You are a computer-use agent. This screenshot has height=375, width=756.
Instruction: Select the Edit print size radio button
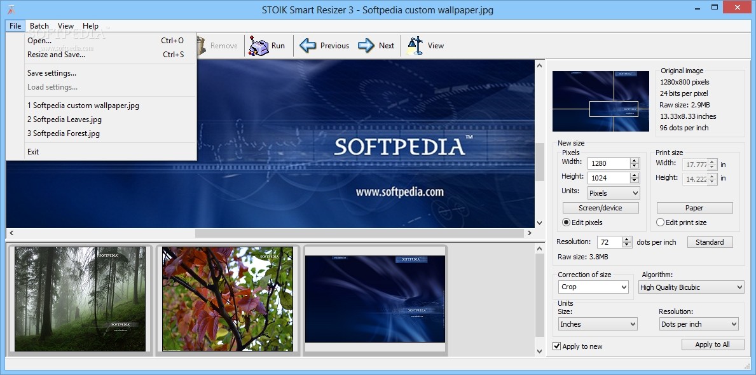tap(661, 222)
